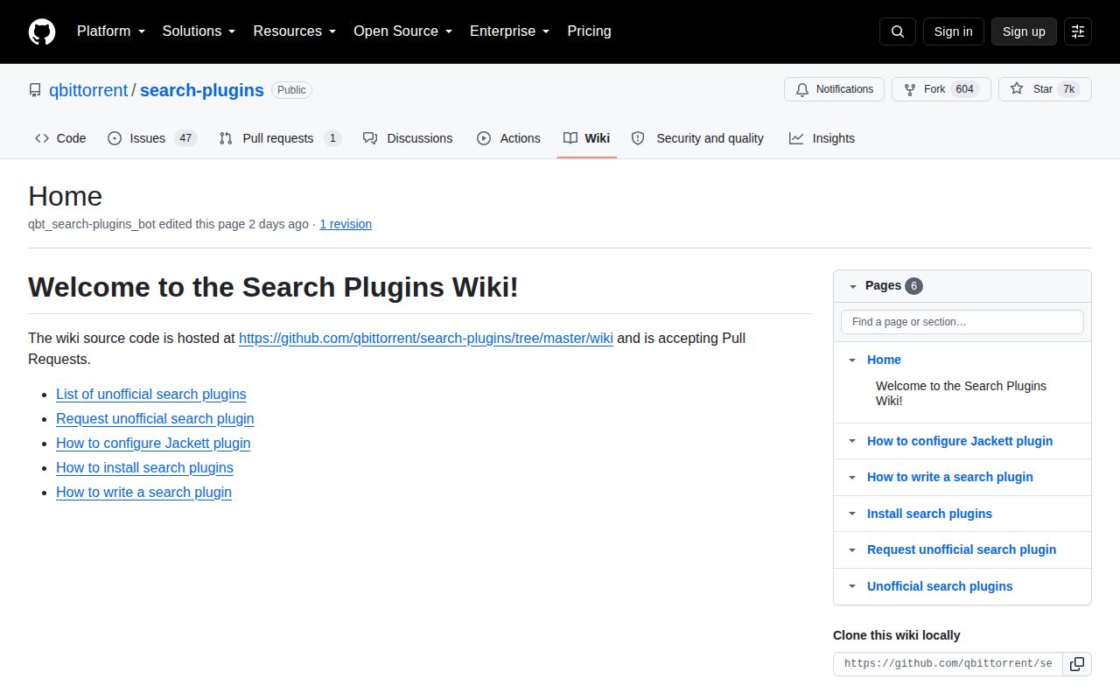
Task: Open the Discussions tab
Action: 408,138
